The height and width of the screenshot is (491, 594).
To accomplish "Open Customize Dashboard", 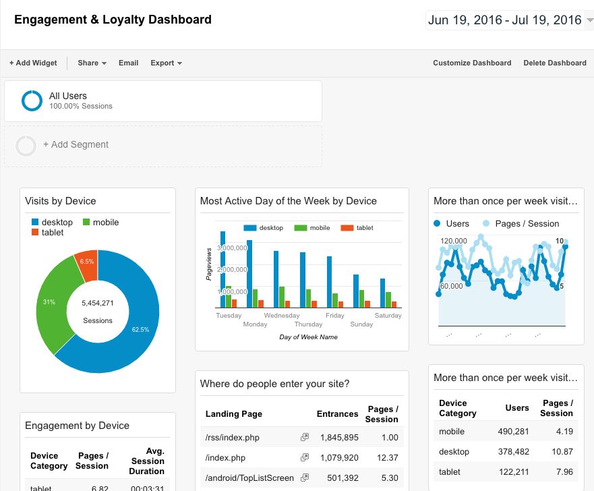I will pos(472,63).
